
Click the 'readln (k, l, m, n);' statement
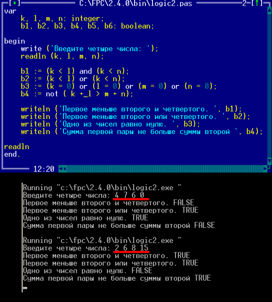[62, 56]
